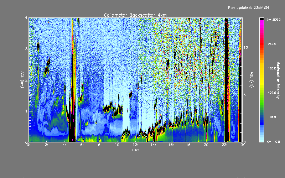Click the '16:' UTC time tick

click(x=171, y=145)
